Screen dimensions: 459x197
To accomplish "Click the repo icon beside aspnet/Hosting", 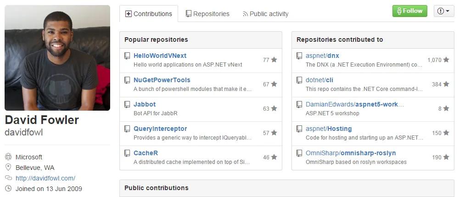I will tap(299, 129).
